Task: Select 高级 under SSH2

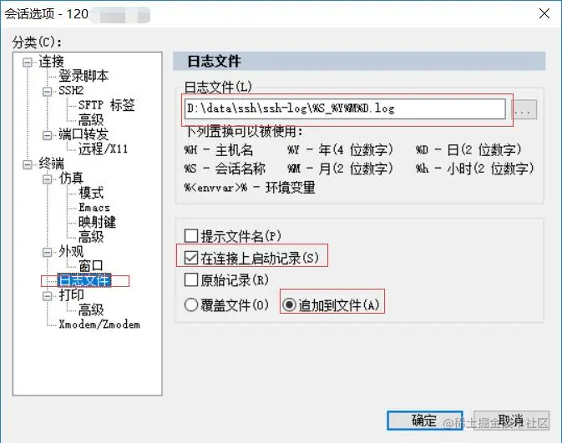Action: point(91,119)
